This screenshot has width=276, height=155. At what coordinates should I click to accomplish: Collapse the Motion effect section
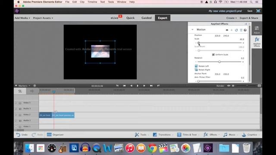click(192, 30)
